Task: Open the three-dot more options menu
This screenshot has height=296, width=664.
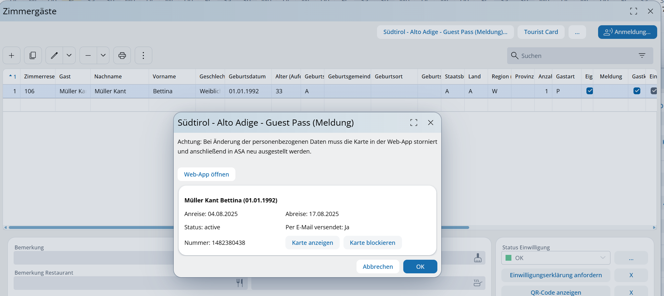Action: click(x=143, y=55)
